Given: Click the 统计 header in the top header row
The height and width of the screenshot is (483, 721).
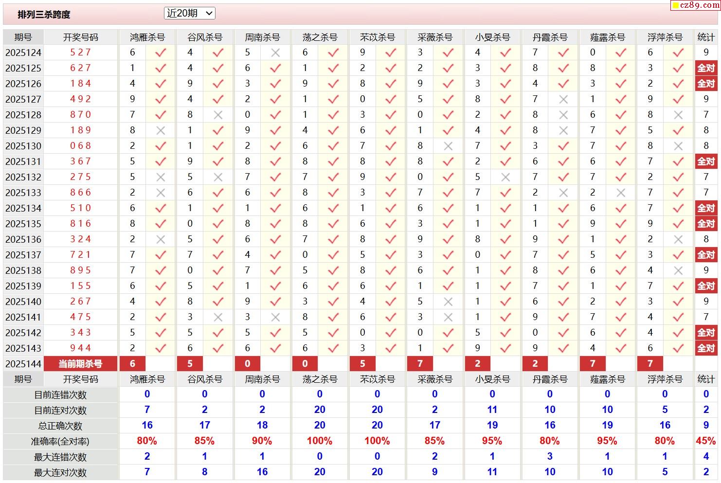Looking at the screenshot, I should click(x=706, y=37).
